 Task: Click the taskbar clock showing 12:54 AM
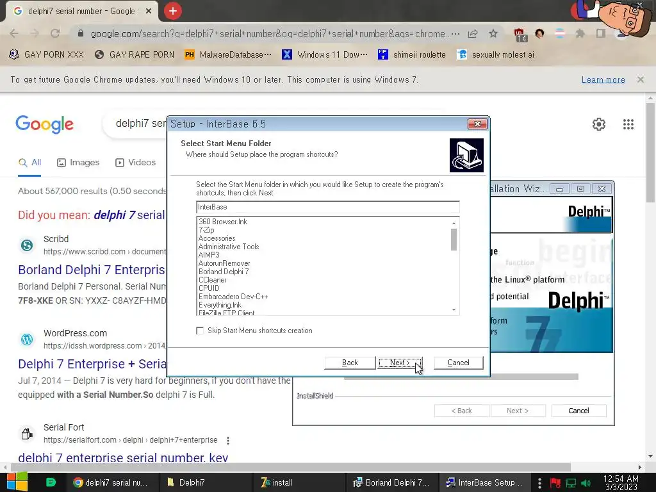click(621, 483)
